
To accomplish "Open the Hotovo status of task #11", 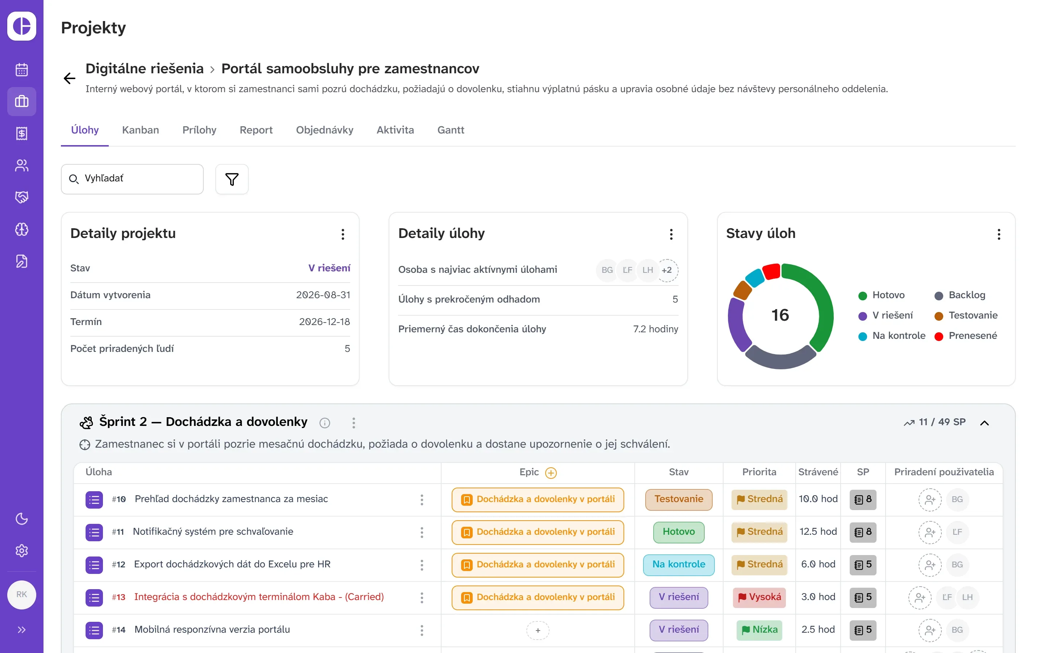I will click(679, 532).
